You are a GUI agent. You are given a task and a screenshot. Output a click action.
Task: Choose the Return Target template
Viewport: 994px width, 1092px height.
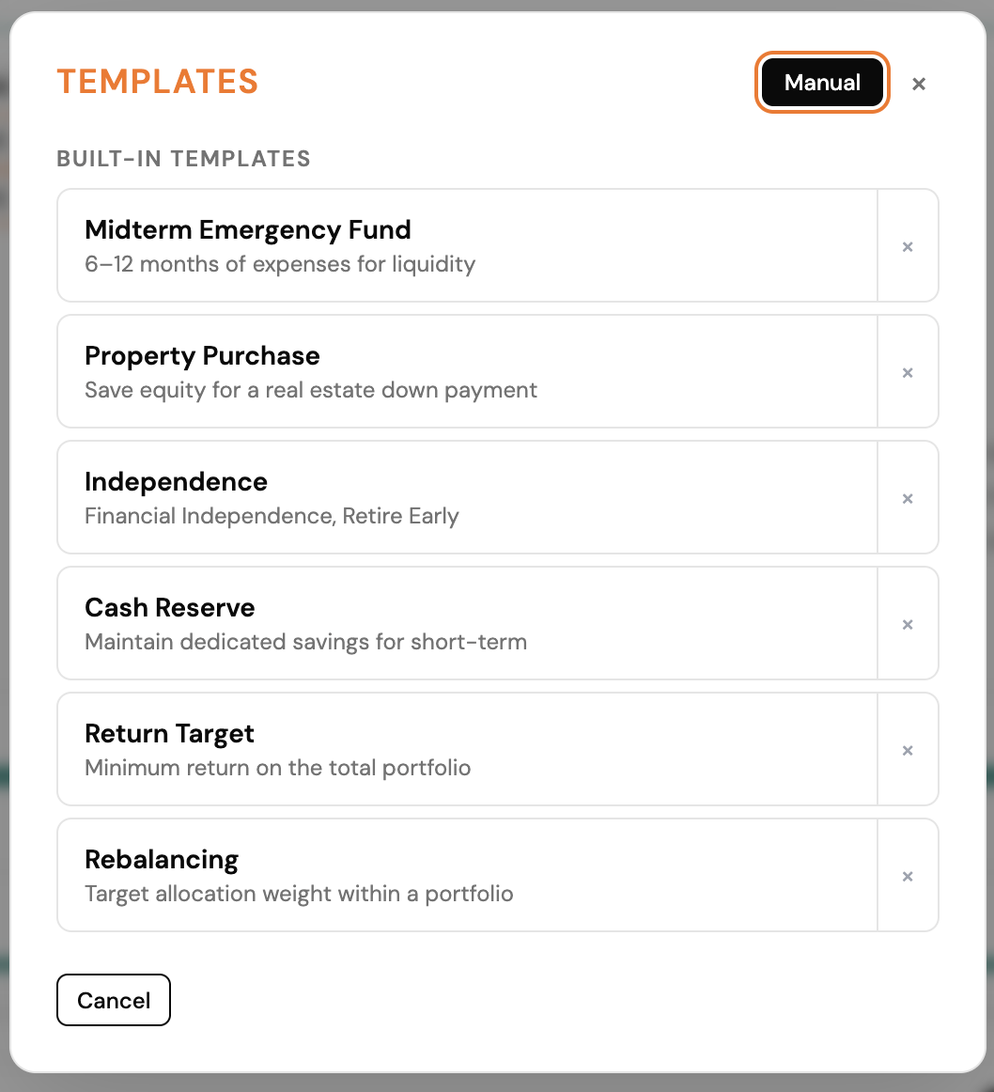pos(467,750)
